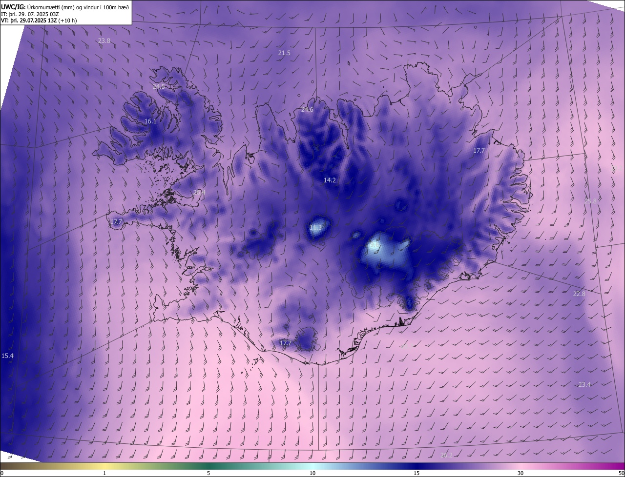The width and height of the screenshot is (625, 477).
Task: Click the 24.6 value label on the north coast
Action: coord(307,109)
